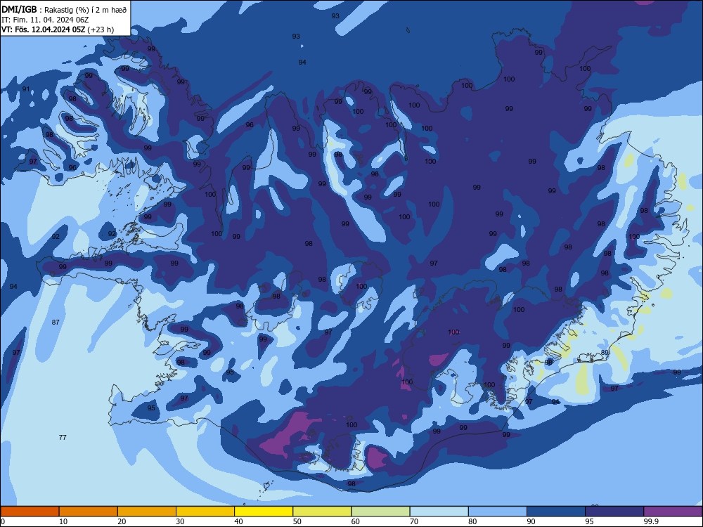The height and width of the screenshot is (527, 703).
Task: Click the dark orange 0–10 legend swatch
Action: coord(30,512)
